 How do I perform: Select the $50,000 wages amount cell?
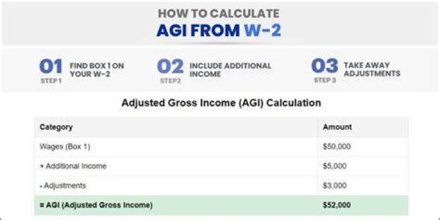click(337, 147)
